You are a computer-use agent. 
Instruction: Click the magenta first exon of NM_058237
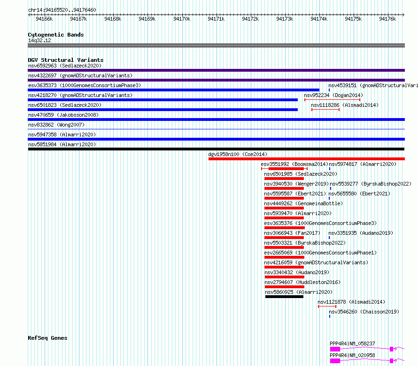pos(335,349)
